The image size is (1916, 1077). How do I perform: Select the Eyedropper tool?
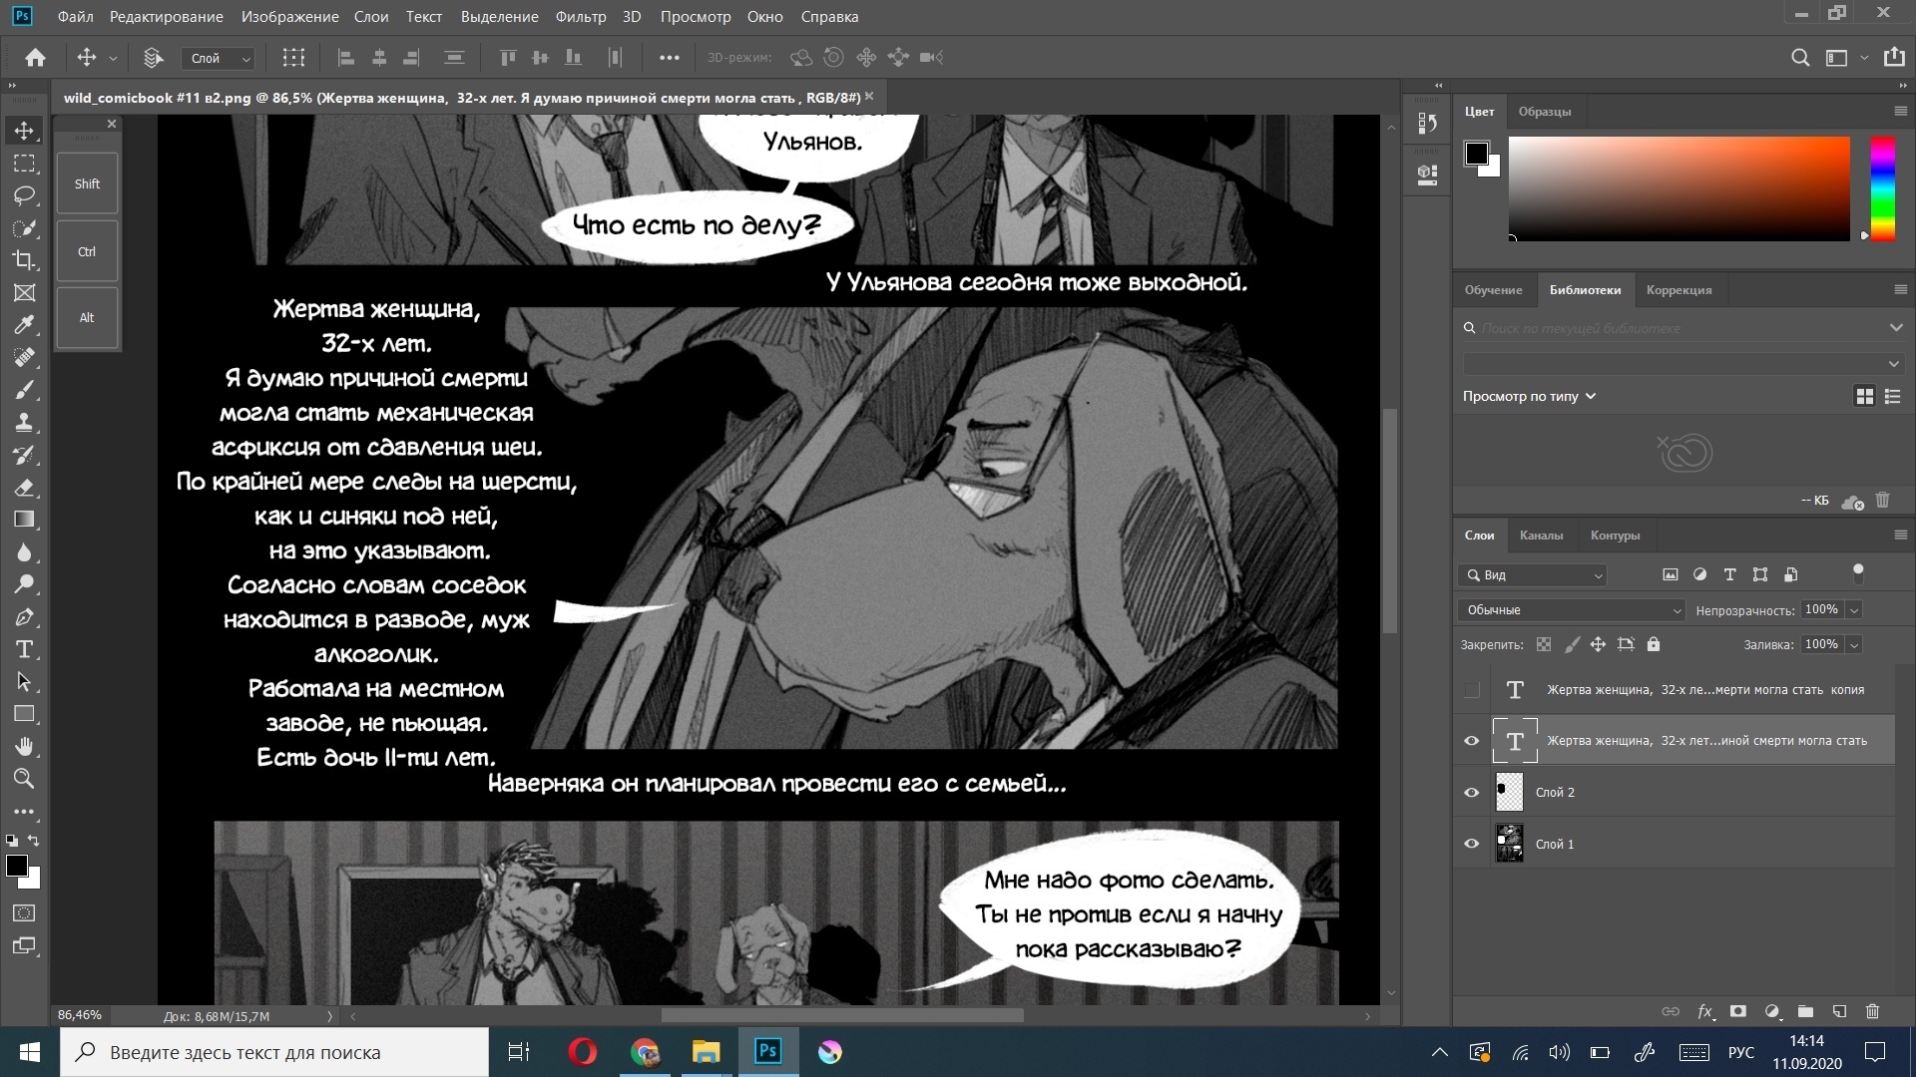24,325
